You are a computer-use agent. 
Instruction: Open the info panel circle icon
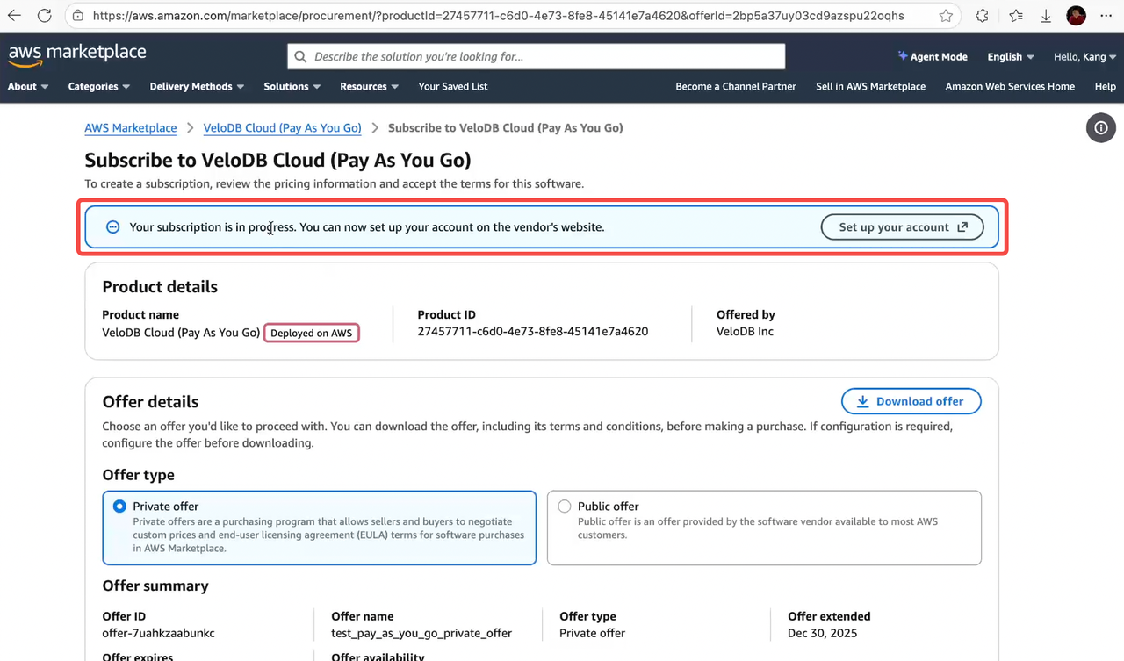point(1101,128)
